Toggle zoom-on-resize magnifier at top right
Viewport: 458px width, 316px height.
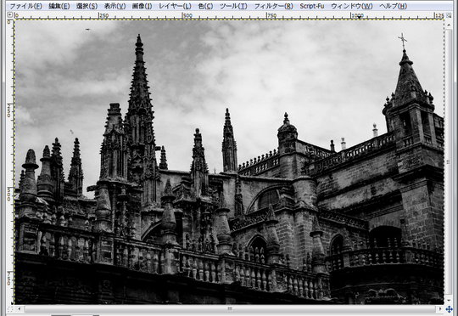click(x=449, y=14)
